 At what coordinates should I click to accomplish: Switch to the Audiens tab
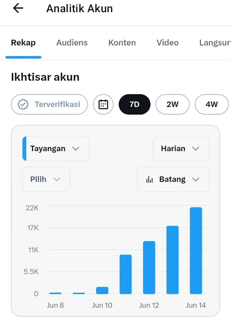pos(72,43)
